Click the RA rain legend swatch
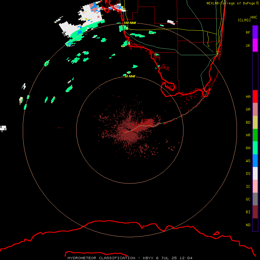Viewport: 260px width, 260px height. [x=255, y=148]
